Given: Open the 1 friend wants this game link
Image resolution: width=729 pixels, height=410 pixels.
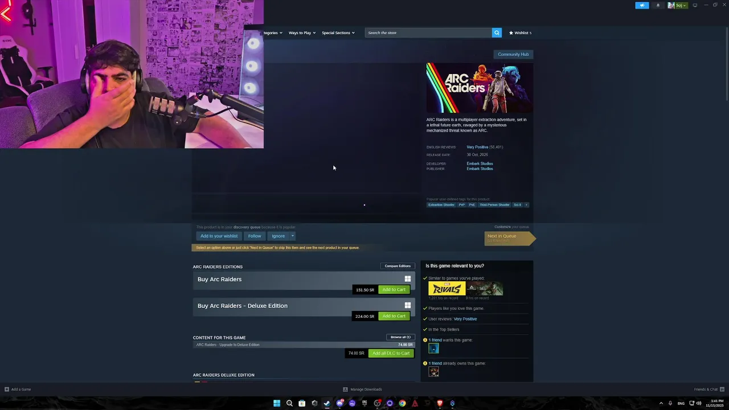Looking at the screenshot, I should click(435, 340).
